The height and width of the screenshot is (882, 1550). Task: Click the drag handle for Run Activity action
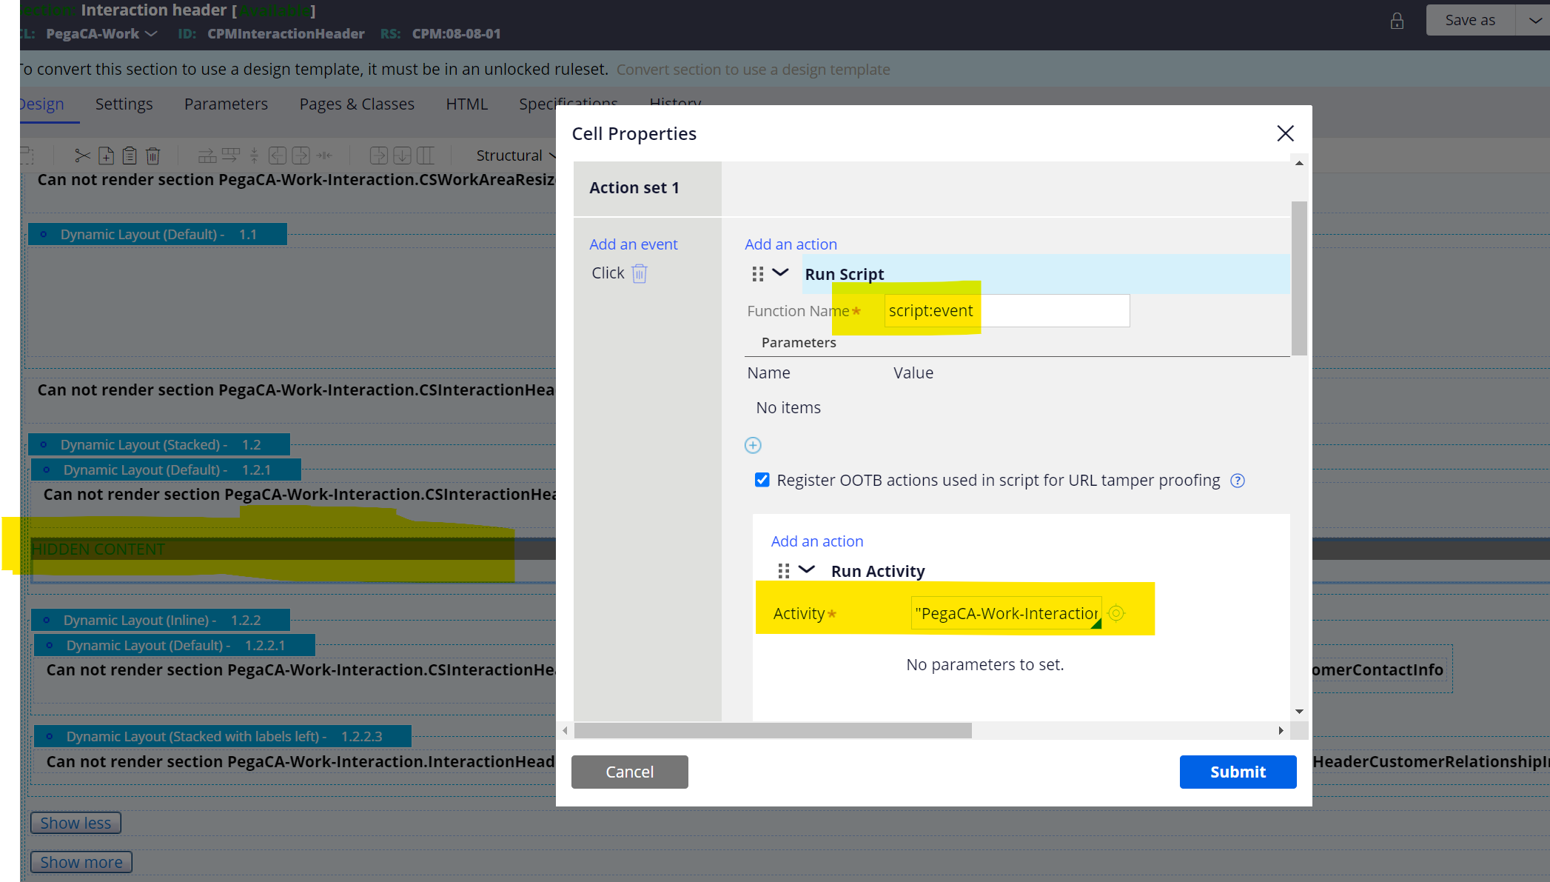point(782,571)
